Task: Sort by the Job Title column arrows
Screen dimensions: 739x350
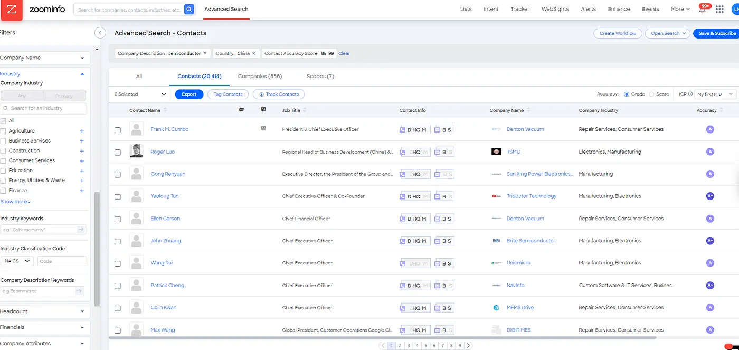Action: point(305,110)
